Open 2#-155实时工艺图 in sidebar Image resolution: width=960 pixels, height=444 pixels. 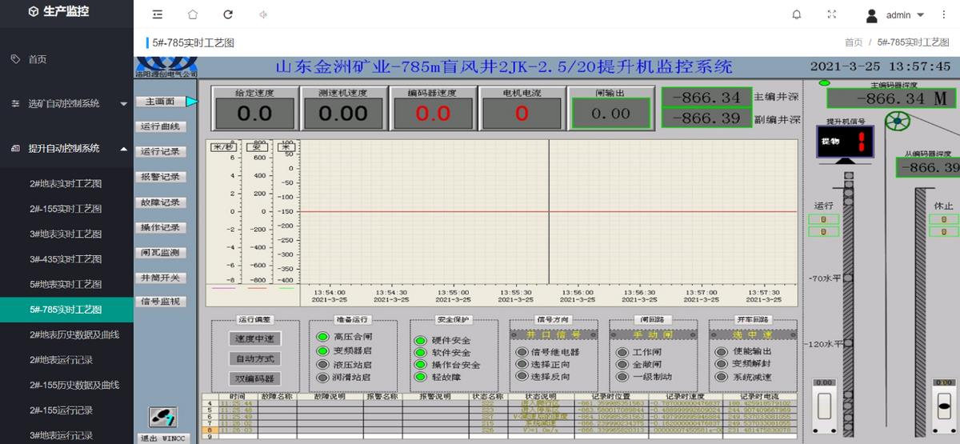(66, 209)
